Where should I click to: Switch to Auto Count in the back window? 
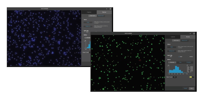93,16
